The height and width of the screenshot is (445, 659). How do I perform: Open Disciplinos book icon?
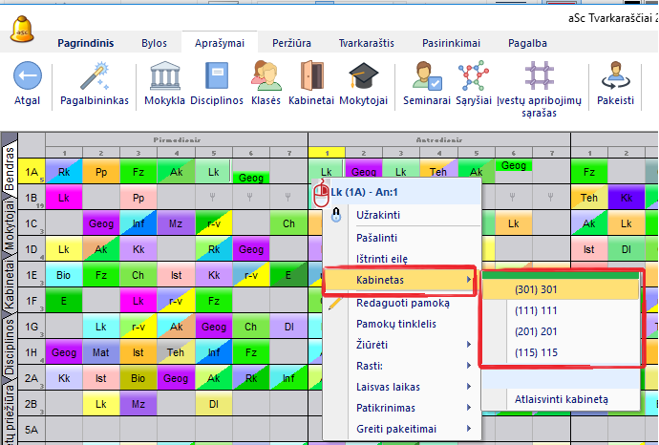216,76
